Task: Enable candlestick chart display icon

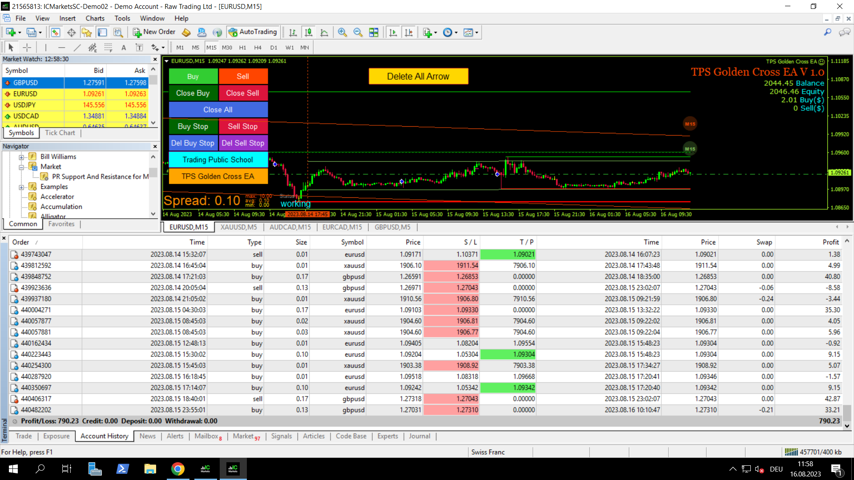Action: click(308, 32)
